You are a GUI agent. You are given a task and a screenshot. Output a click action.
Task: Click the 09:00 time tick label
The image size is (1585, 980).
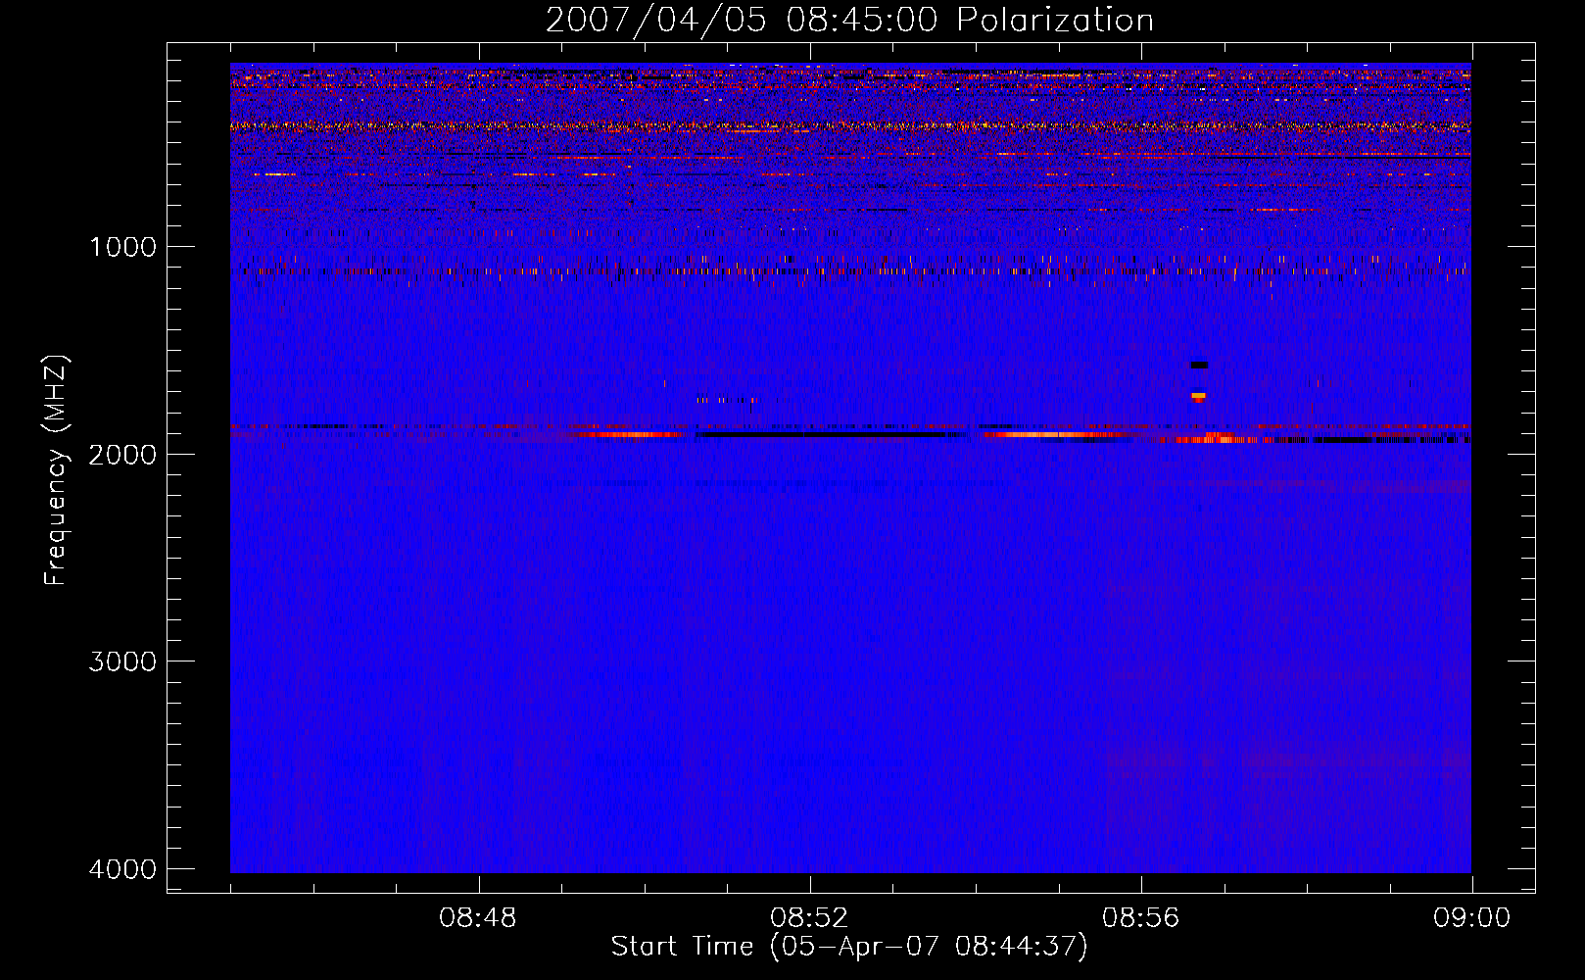[x=1471, y=918]
